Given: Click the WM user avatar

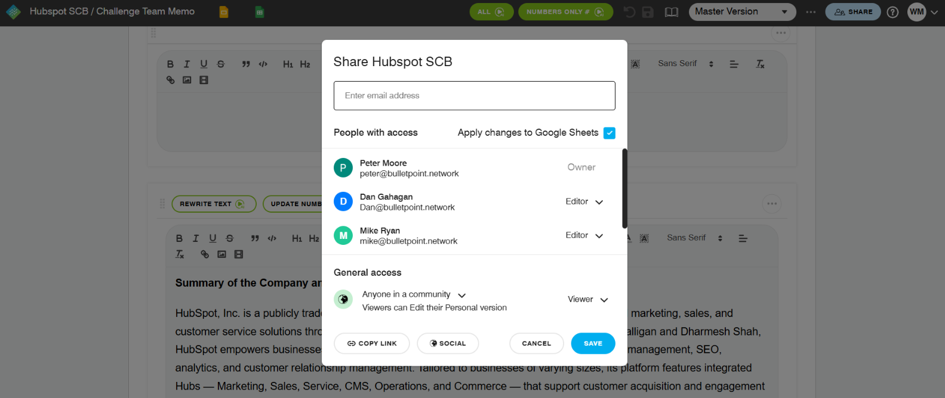Looking at the screenshot, I should pyautogui.click(x=917, y=12).
